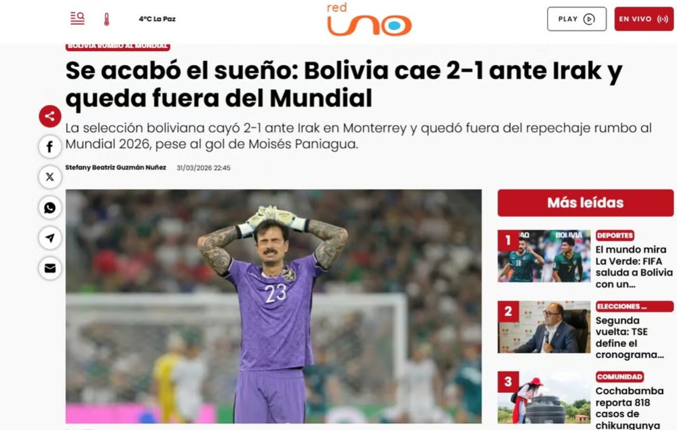Share the article by email icon
Screen dimensions: 677x430
point(50,268)
